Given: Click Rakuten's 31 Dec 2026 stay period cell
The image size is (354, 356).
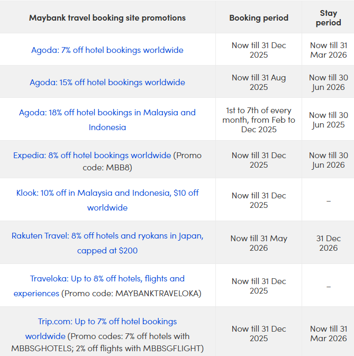Looking at the screenshot, I should [x=329, y=243].
